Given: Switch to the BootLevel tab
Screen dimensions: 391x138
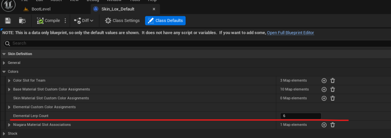Looking at the screenshot, I should (x=41, y=9).
